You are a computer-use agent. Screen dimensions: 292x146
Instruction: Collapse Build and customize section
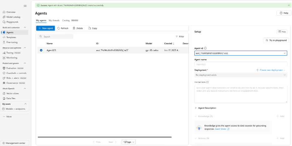click(25, 27)
